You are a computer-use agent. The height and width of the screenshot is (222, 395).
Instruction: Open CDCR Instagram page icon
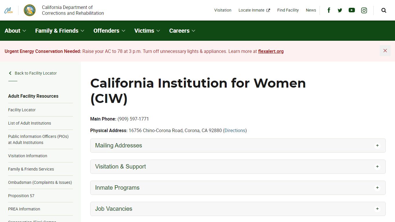click(x=364, y=10)
